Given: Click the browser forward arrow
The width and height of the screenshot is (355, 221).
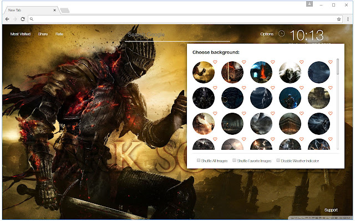Looking at the screenshot, I should [15, 19].
